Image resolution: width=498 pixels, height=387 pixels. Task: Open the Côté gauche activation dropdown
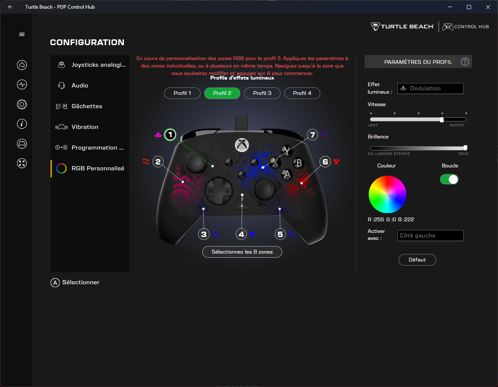(x=430, y=235)
